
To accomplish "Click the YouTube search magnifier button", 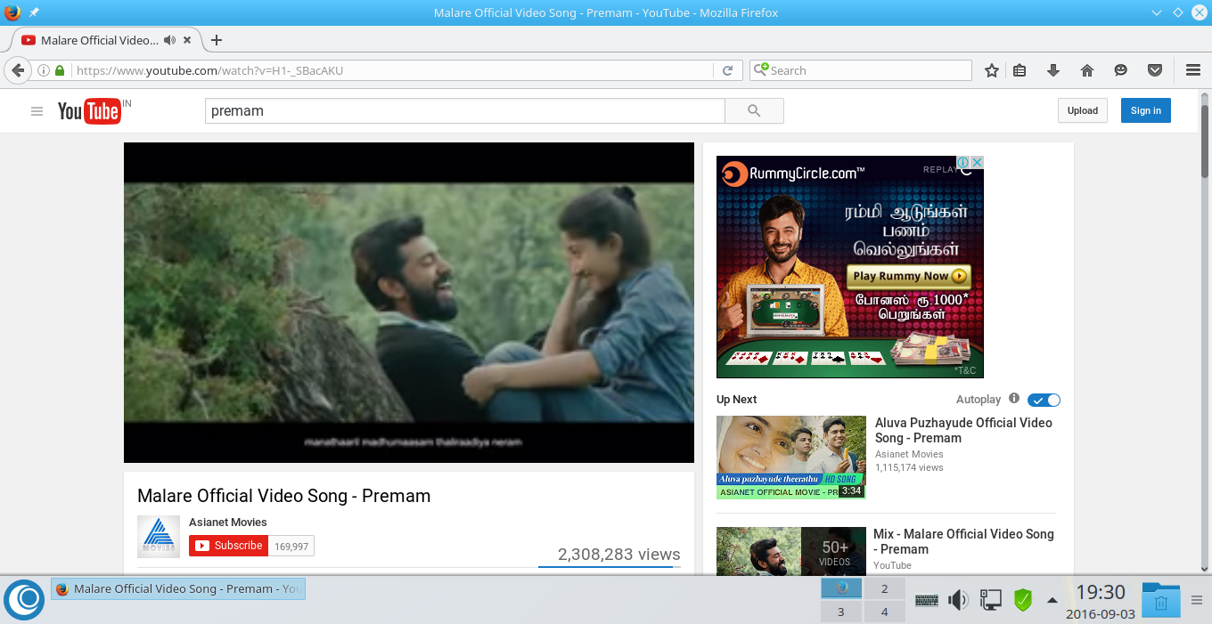I will coord(754,110).
